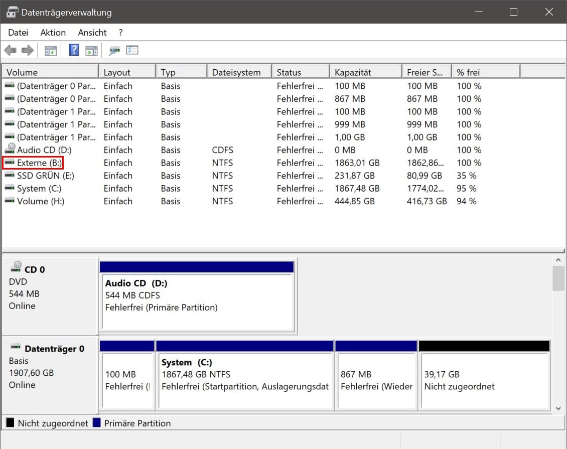
Task: Click the 444,85 GB capacity cell
Action: point(355,201)
